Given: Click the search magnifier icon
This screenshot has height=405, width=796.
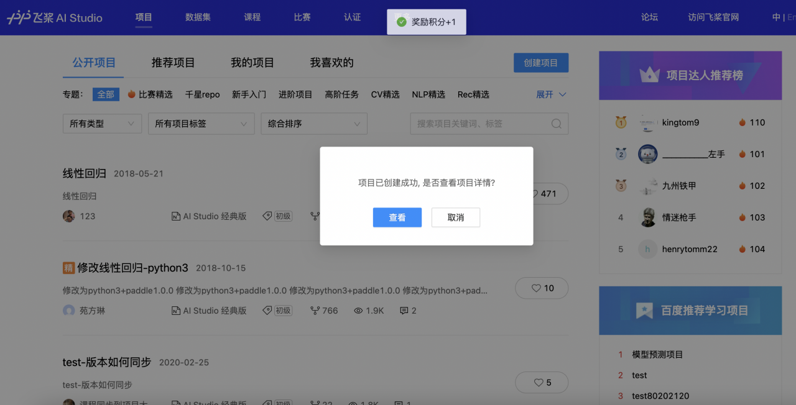Looking at the screenshot, I should [x=557, y=124].
